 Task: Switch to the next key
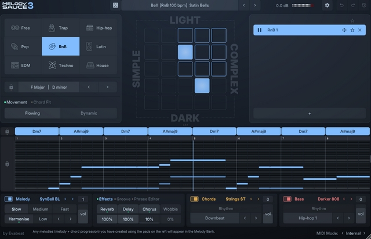coord(107,87)
